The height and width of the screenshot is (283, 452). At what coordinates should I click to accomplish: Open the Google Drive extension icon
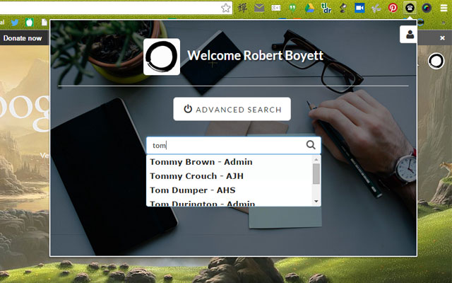click(309, 8)
